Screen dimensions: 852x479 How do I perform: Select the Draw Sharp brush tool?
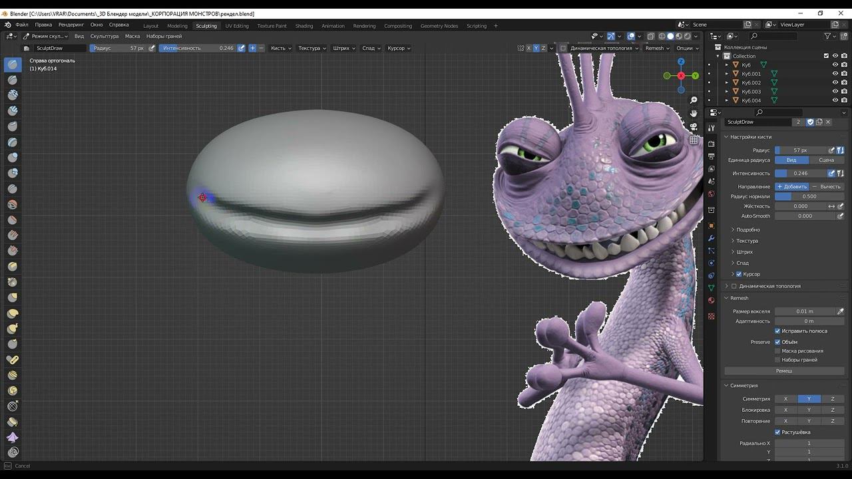(13, 80)
